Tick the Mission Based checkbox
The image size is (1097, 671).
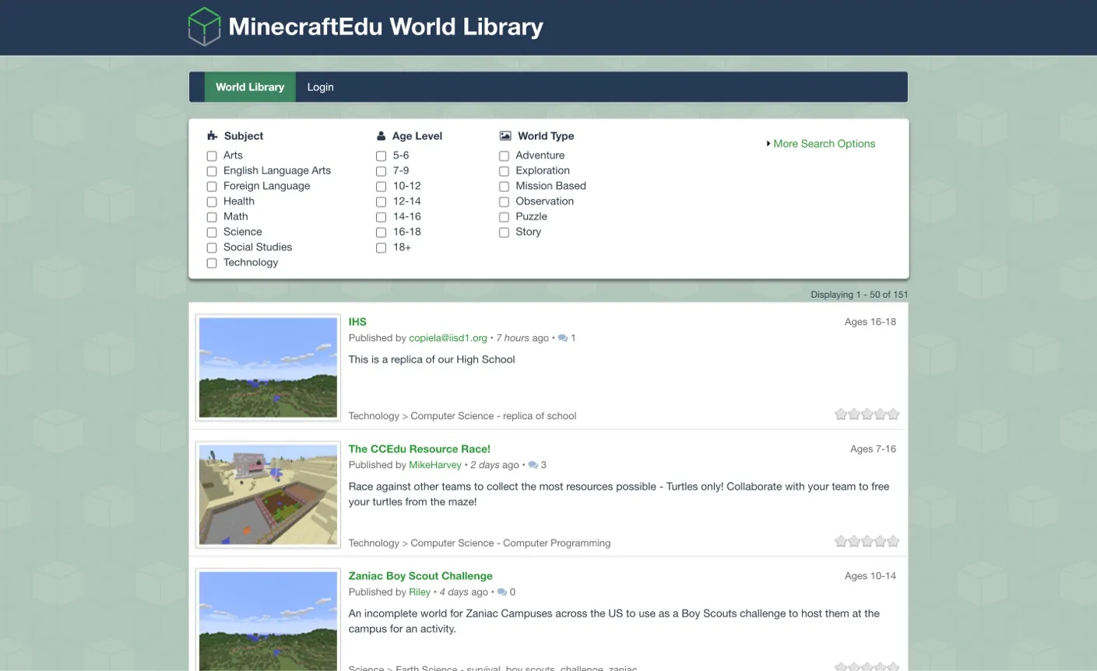click(x=504, y=187)
